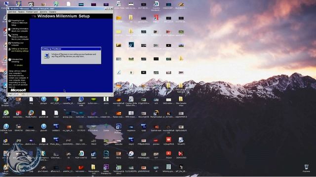
Task: Launch the Audacity desktop shortcut
Action: click(x=5, y=141)
